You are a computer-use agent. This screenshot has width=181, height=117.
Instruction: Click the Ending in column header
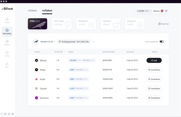130,52
